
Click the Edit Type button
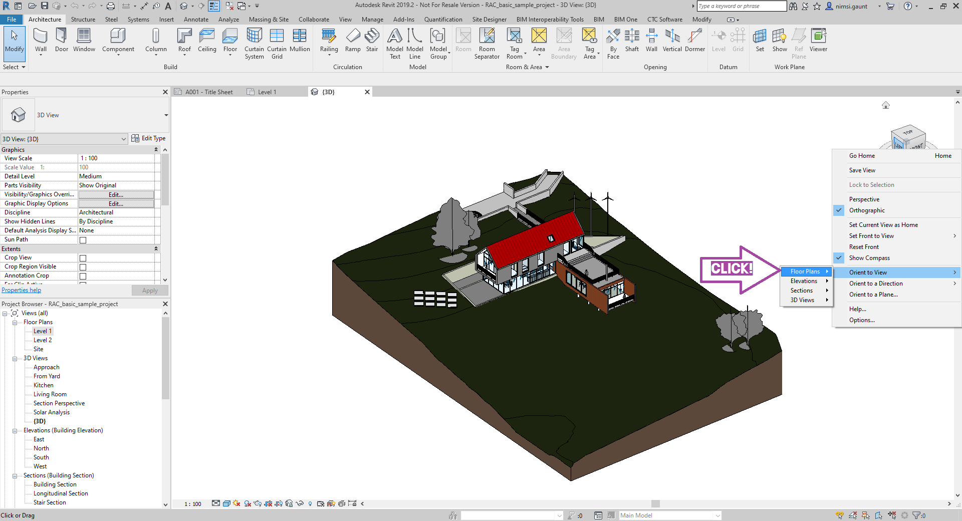pyautogui.click(x=148, y=139)
